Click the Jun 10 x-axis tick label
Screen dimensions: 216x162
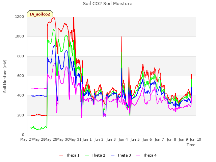click(195, 139)
